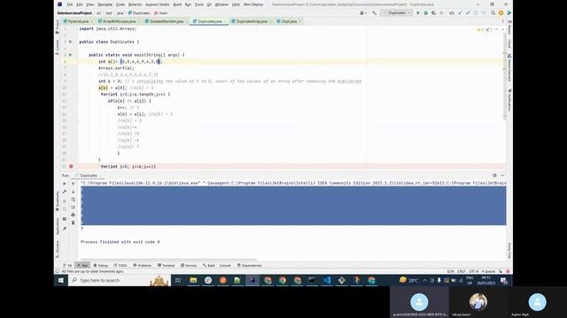Clear console with trash icon
Screen dimensions: 567x318
point(73,223)
